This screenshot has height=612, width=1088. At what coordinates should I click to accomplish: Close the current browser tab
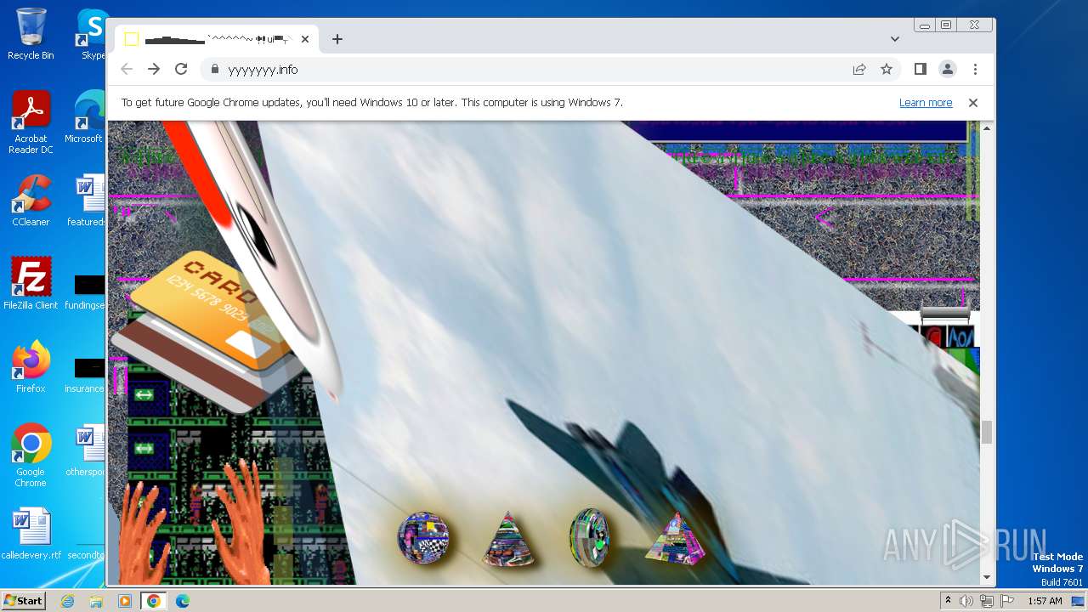pos(305,39)
